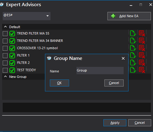Select the FILTER 2 advisor row
Image resolution: width=153 pixels, height=132 pixels.
point(24,63)
